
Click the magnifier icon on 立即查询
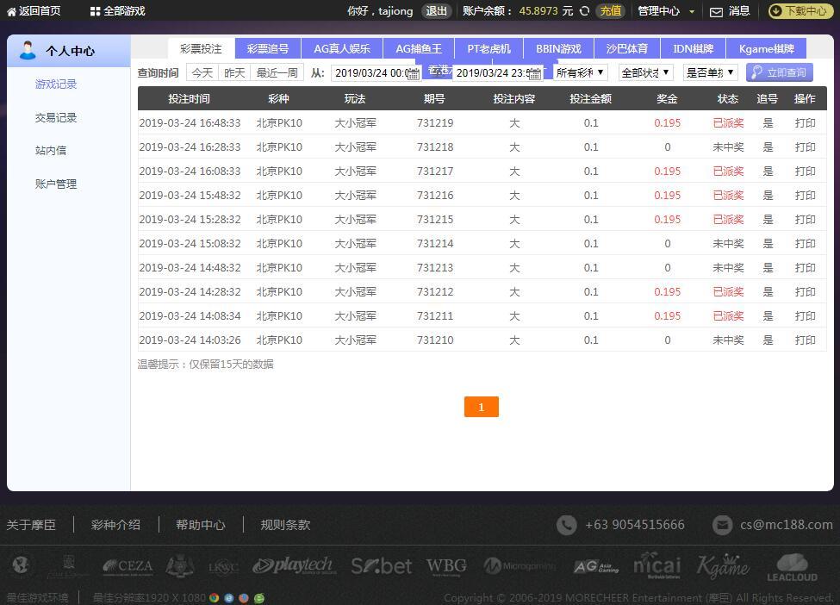(x=757, y=72)
